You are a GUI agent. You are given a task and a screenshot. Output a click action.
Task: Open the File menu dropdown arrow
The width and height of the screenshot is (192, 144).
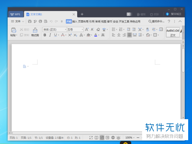tap(23, 21)
